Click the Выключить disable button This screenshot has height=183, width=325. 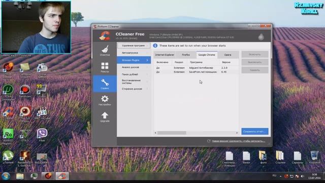click(x=255, y=62)
